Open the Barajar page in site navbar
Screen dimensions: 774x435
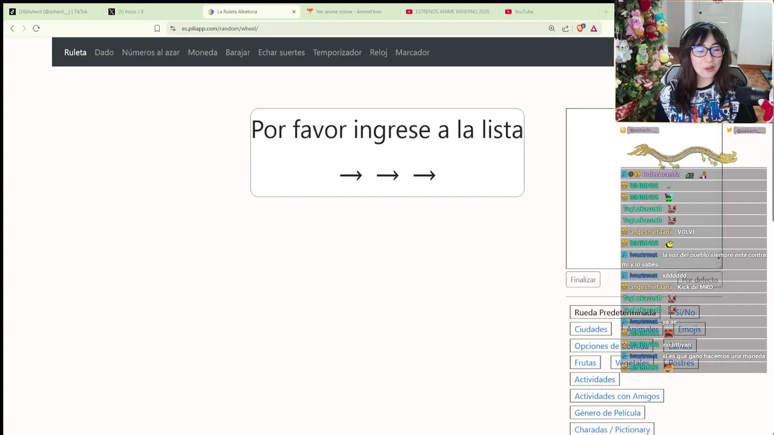[x=238, y=53]
